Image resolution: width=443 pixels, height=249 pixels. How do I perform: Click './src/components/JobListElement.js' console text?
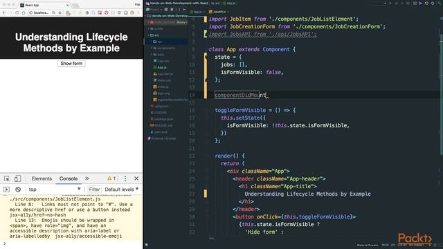coord(55,199)
